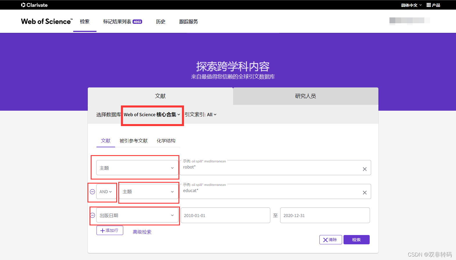Open the 跟踪服务 tab
Viewport: 456px width, 260px height.
coord(189,21)
